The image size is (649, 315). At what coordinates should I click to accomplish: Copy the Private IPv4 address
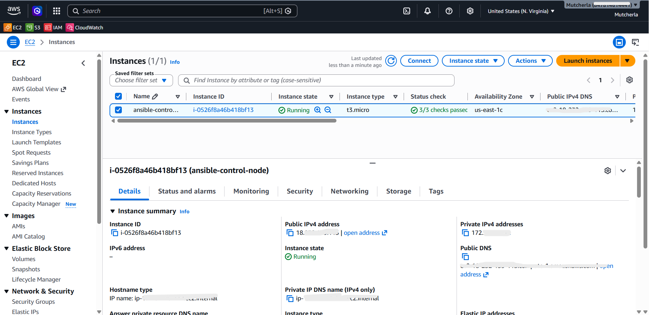pos(465,233)
